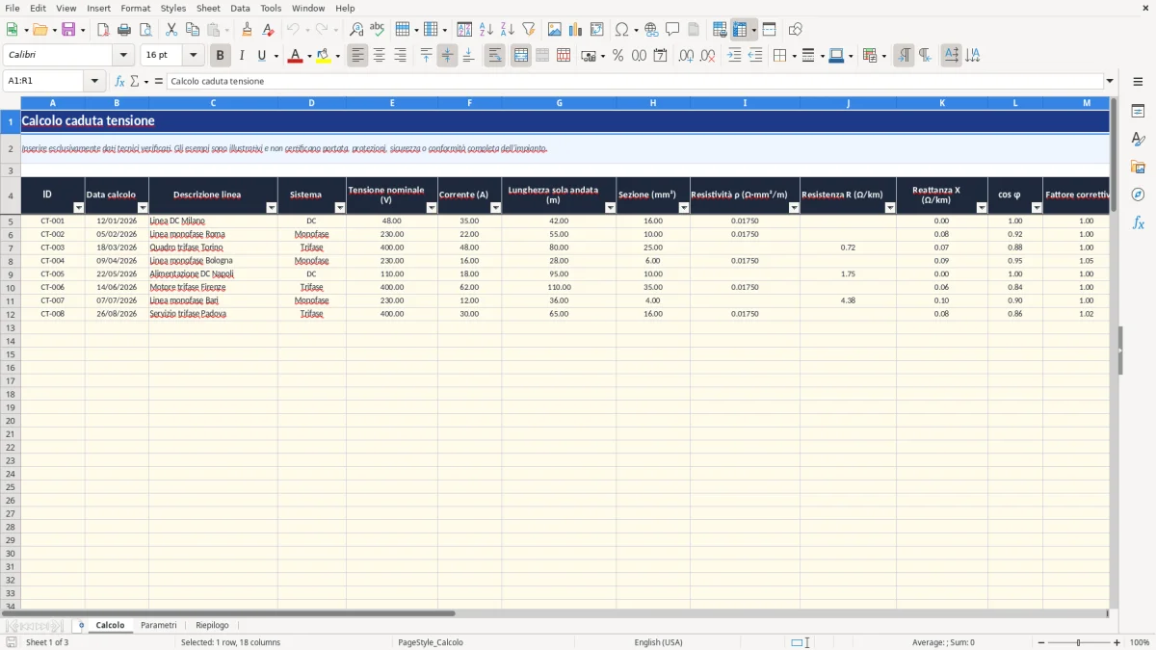The height and width of the screenshot is (650, 1156).
Task: Select row header 8
Action: (11, 261)
